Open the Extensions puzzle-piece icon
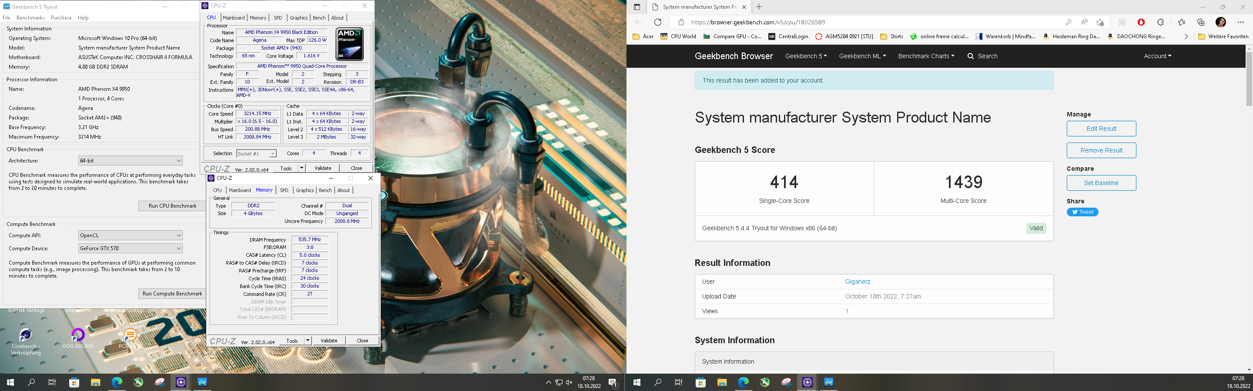Viewport: 1253px width, 391px height. [1161, 22]
